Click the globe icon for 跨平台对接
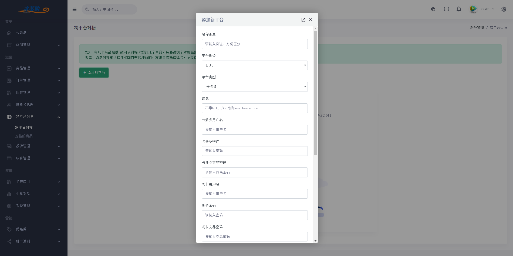Viewport: 513px width, 256px height. coord(9,117)
